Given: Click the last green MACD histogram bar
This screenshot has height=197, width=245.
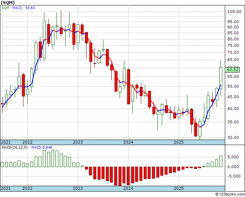Looking at the screenshot, I should click(x=221, y=161).
